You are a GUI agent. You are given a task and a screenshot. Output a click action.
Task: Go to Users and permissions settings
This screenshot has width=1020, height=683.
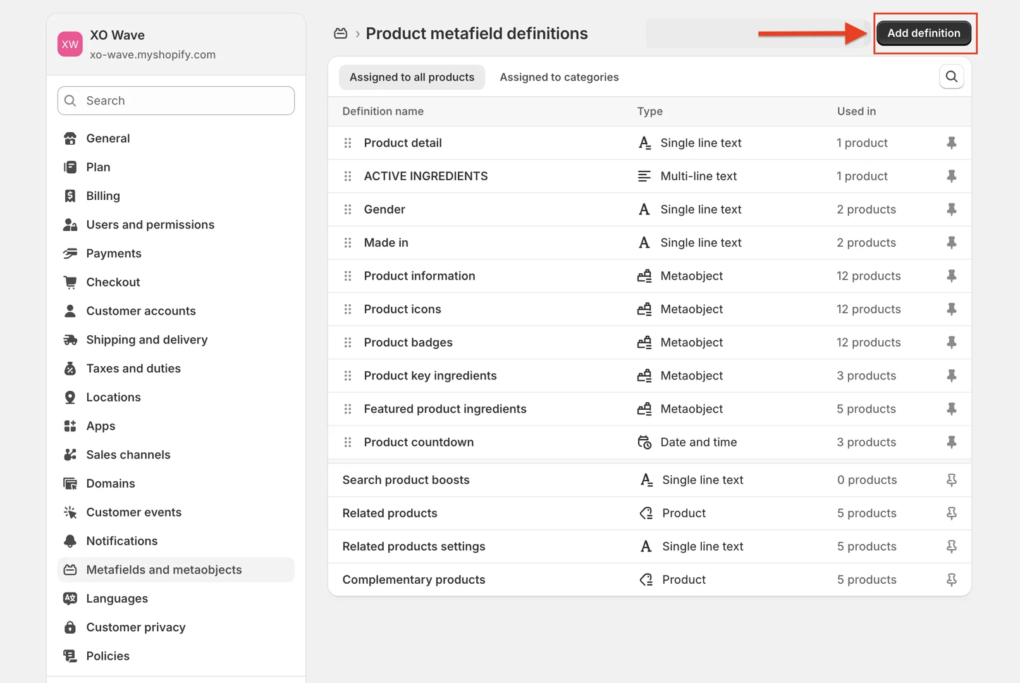pyautogui.click(x=150, y=225)
